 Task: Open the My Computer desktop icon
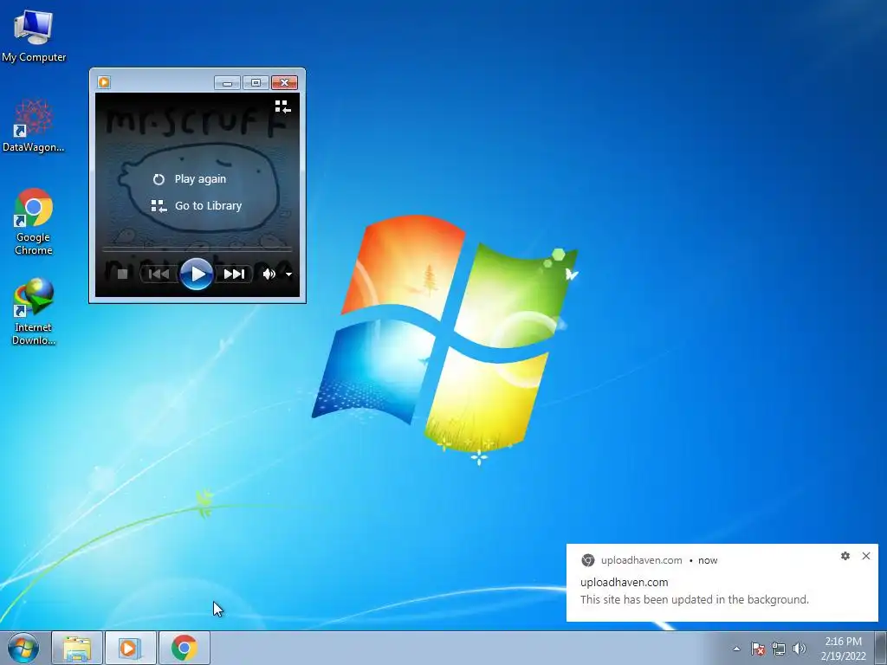tap(34, 36)
